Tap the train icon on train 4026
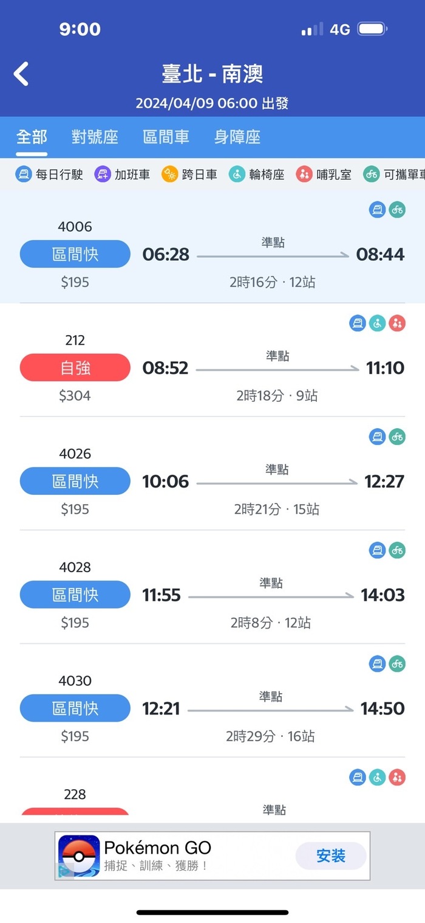Screen dimensions: 425x923 coord(377,437)
